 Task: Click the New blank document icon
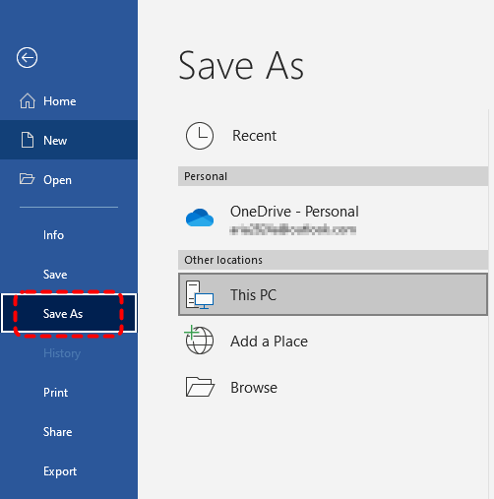pyautogui.click(x=28, y=140)
